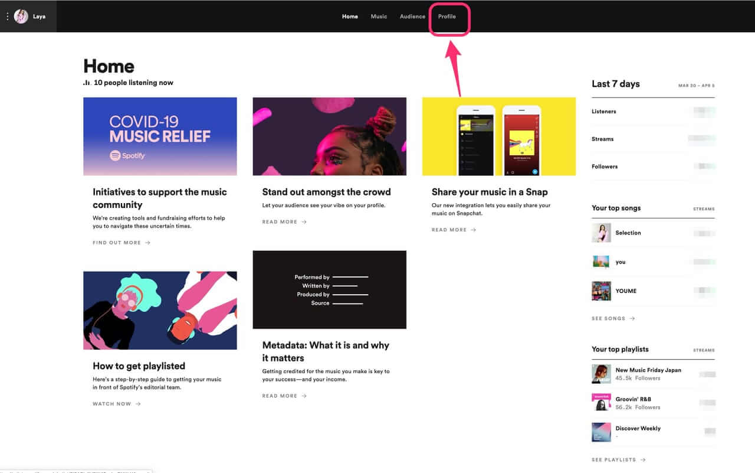
Task: Open the three-dot menu beside Laya avatar
Action: pyautogui.click(x=7, y=17)
